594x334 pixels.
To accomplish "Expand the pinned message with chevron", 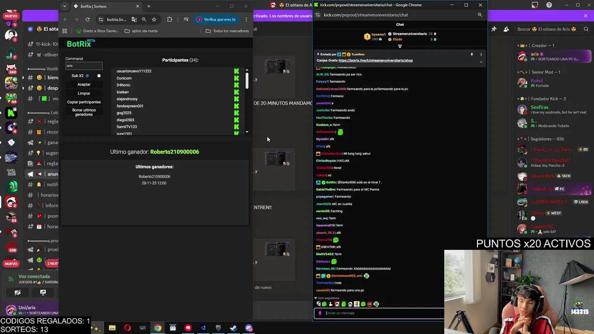I will (481, 62).
